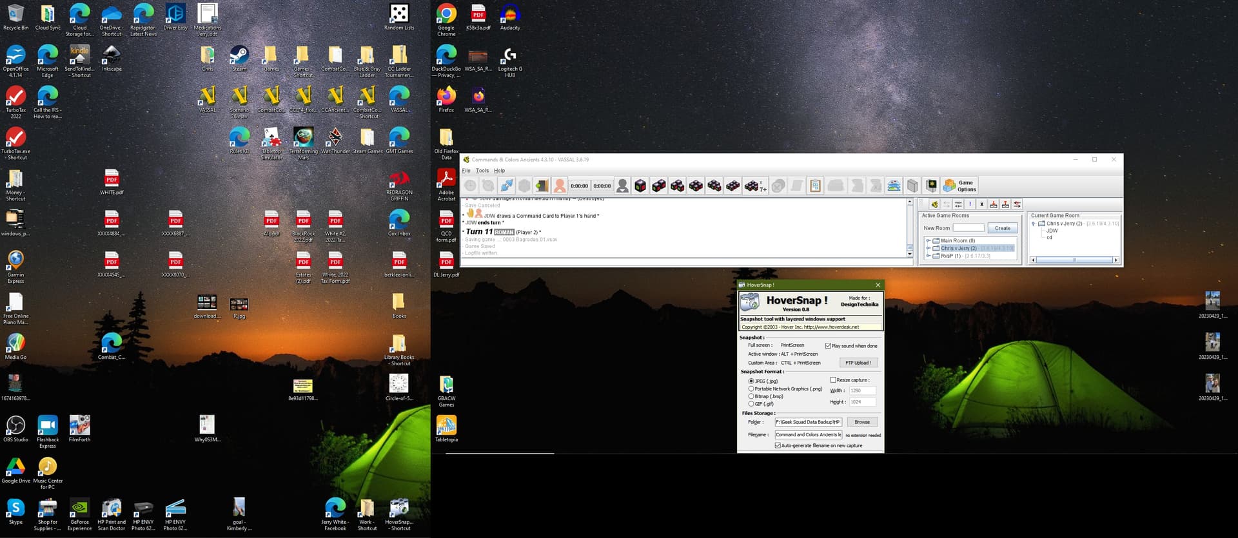1238x538 pixels.
Task: Open the Random Lists dice desktop icon
Action: tap(399, 17)
